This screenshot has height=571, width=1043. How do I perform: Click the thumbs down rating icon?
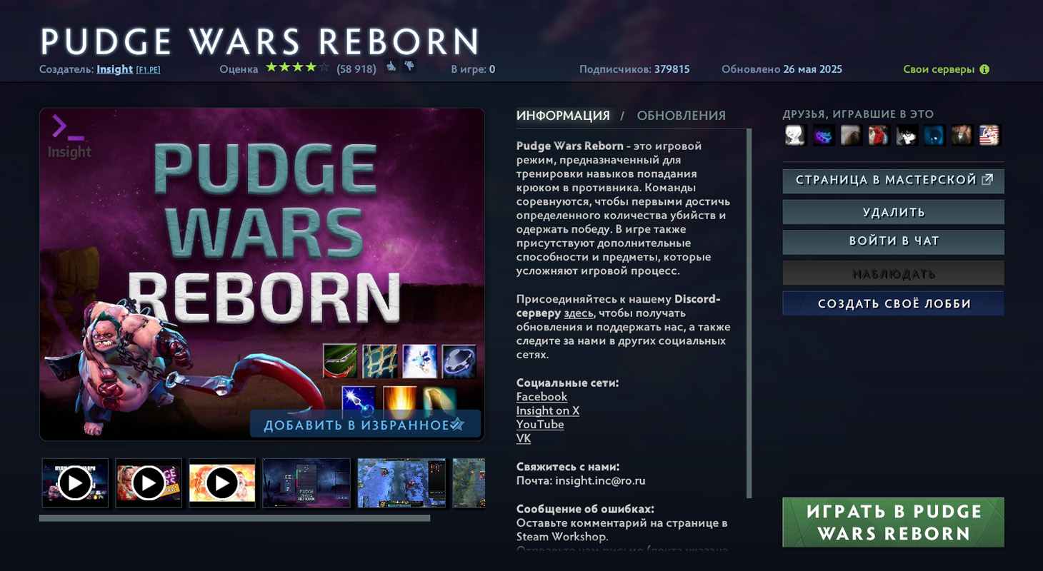[409, 66]
